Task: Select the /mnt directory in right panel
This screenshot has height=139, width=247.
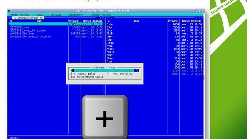Action: click(109, 37)
